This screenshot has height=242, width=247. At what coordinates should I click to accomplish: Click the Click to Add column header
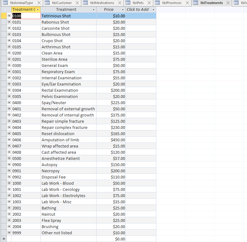(x=141, y=10)
